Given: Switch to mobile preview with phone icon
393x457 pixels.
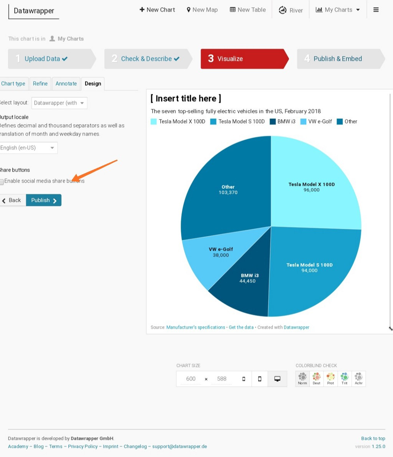Looking at the screenshot, I should (x=260, y=379).
